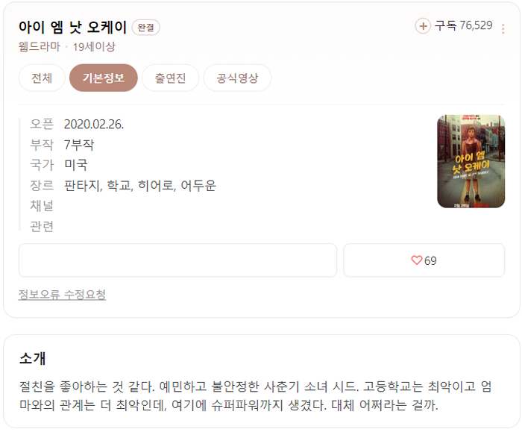Click the plus subscribe icon
522x432 pixels.
click(423, 26)
